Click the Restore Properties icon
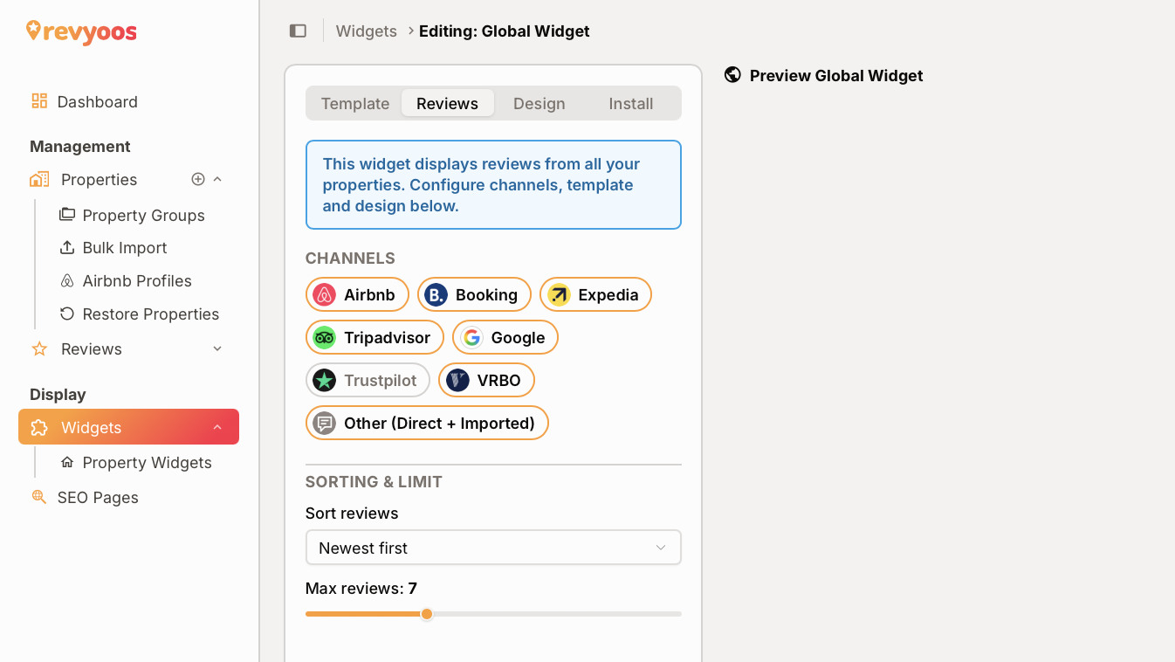The height and width of the screenshot is (662, 1175). click(x=67, y=314)
